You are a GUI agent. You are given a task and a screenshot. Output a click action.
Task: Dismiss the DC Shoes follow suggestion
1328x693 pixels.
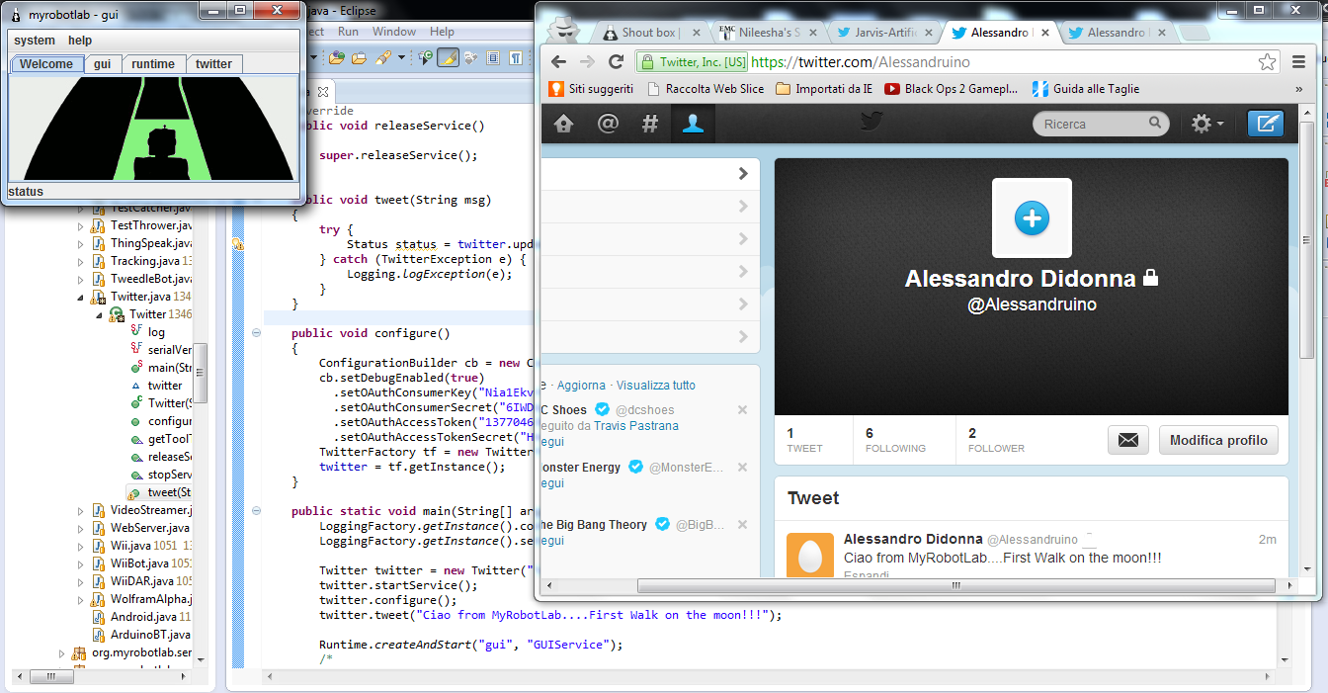(743, 409)
